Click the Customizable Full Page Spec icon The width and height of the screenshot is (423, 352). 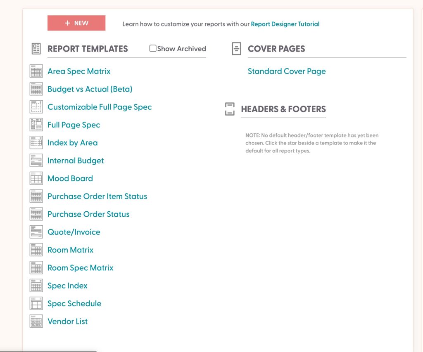click(36, 107)
